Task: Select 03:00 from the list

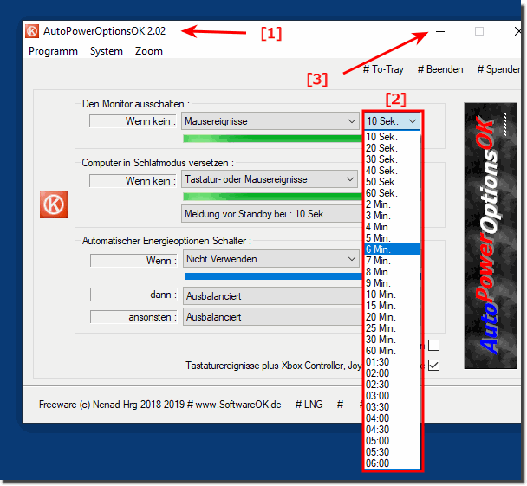Action: point(393,396)
